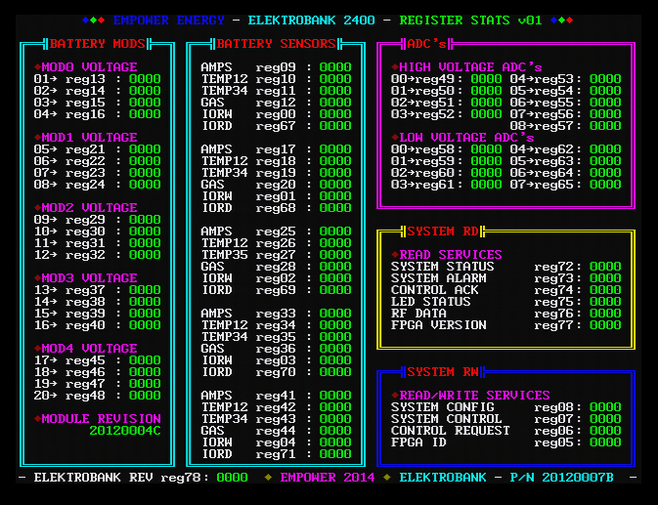Viewport: 658px width, 505px height.
Task: Click the SYSTEM CONTROL label
Action: point(447,419)
